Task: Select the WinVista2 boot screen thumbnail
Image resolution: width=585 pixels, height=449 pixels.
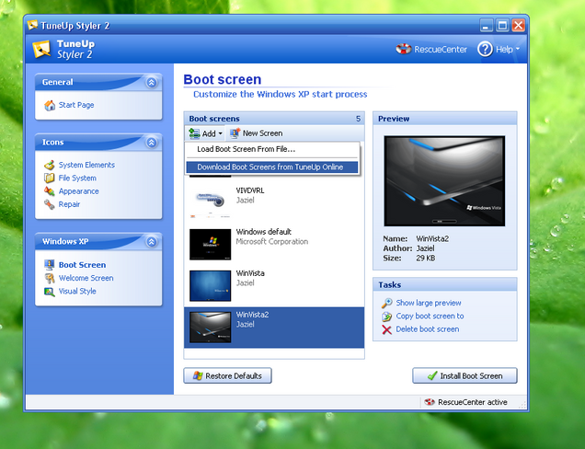Action: [x=210, y=328]
